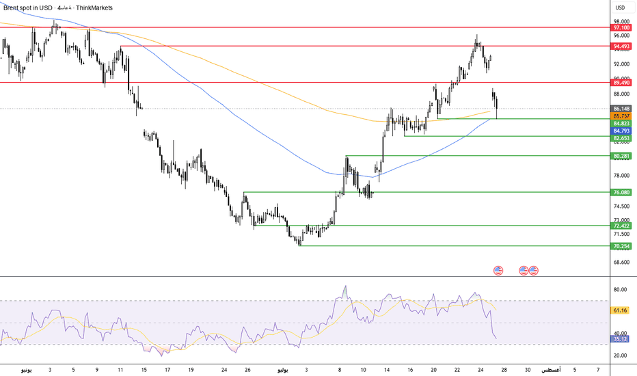Select the green horizontal line at 70.254

[x=455, y=246]
